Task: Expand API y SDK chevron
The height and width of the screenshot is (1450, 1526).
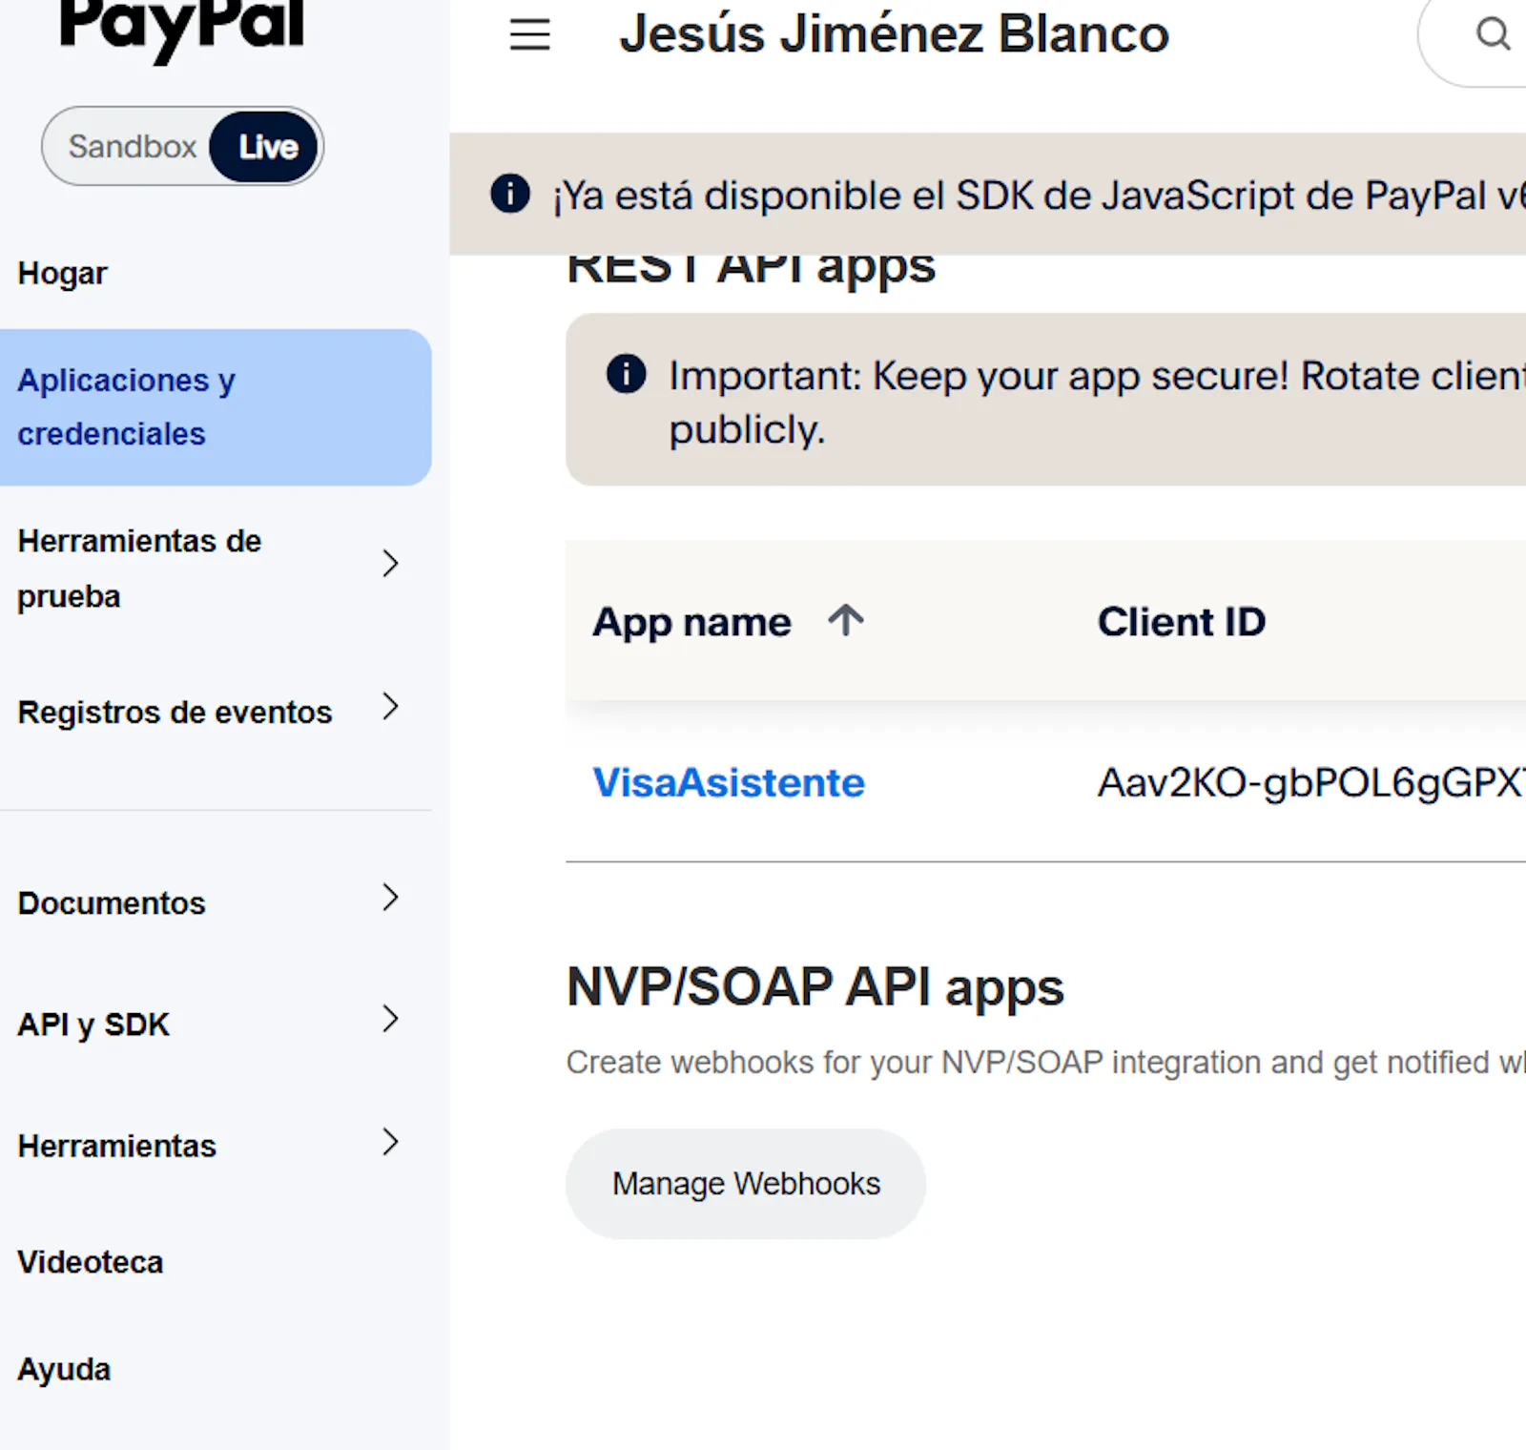Action: (390, 1019)
